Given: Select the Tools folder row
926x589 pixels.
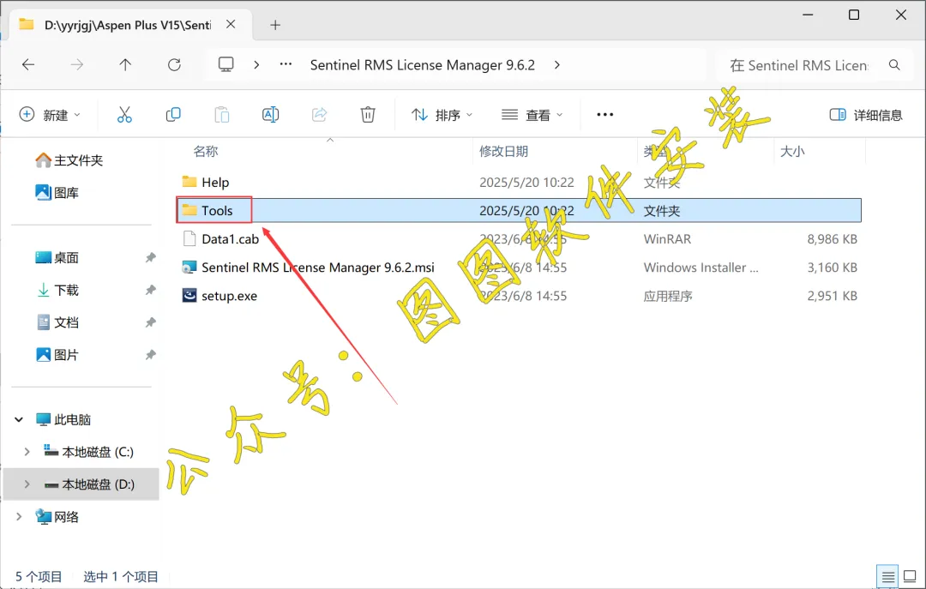Looking at the screenshot, I should (519, 210).
